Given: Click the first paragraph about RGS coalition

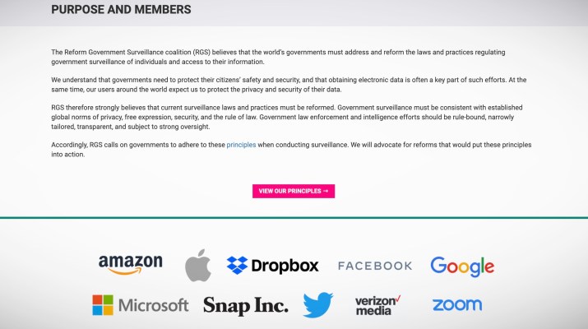Looking at the screenshot, I should pos(278,57).
